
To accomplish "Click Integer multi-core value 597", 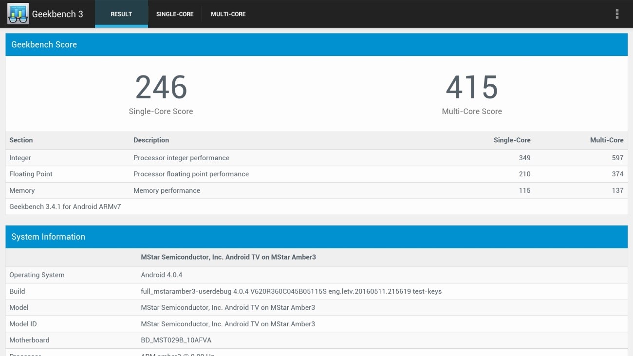I will pos(617,158).
